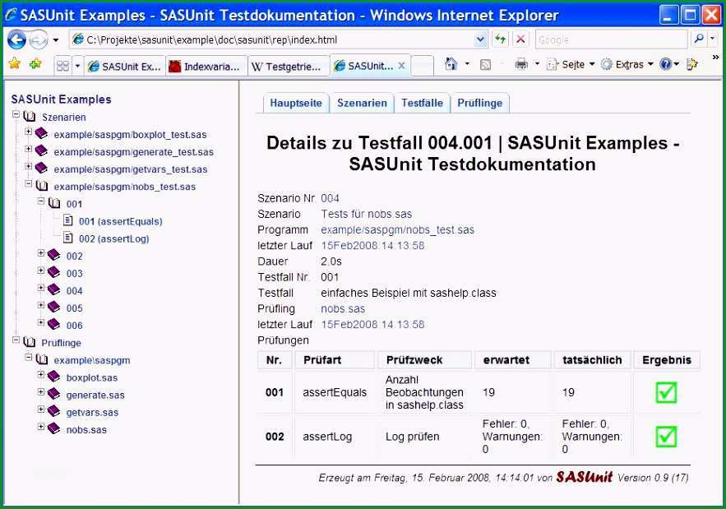
Task: Click the Extras gear icon
Action: [x=606, y=64]
